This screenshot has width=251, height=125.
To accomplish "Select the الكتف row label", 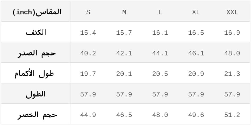I will [36, 33].
